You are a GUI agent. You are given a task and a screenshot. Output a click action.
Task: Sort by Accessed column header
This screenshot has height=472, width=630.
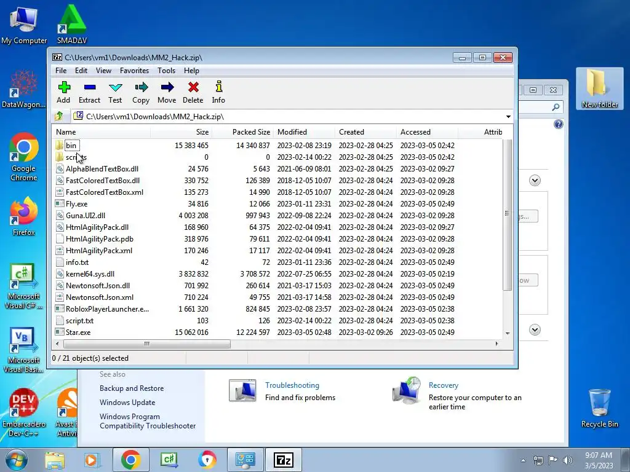(427, 132)
